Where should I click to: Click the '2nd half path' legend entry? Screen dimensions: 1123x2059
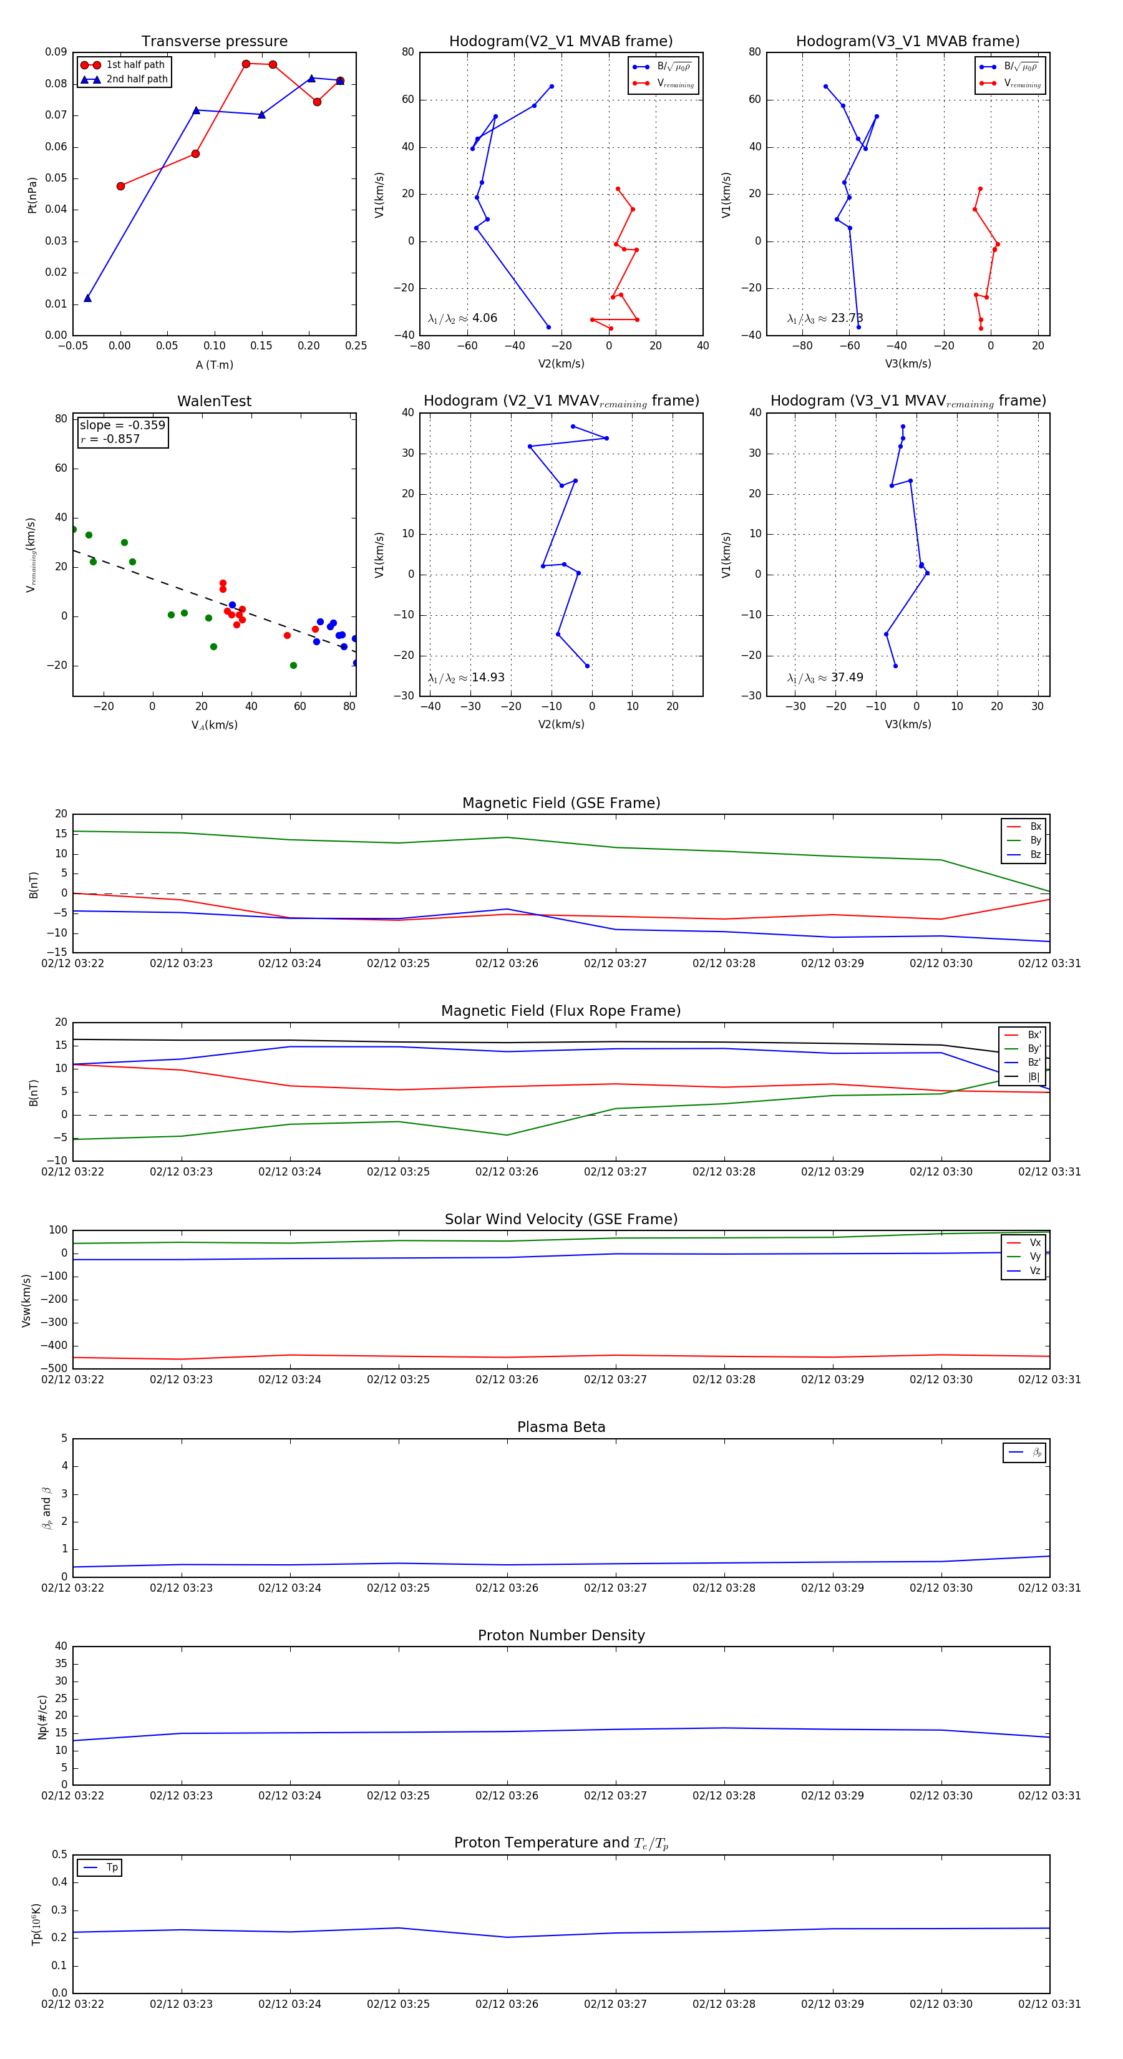124,79
